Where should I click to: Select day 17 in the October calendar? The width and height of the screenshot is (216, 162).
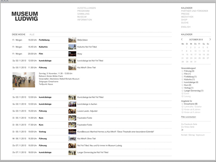(x=195, y=55)
